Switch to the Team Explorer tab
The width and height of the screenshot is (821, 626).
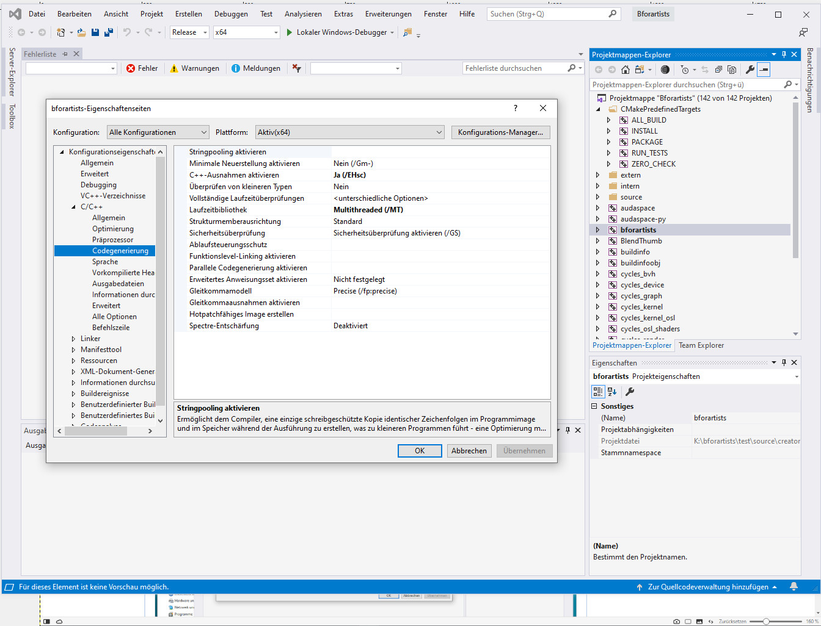(701, 345)
